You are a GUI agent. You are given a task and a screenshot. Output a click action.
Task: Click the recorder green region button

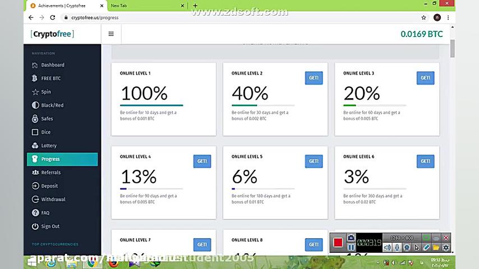[x=426, y=238]
